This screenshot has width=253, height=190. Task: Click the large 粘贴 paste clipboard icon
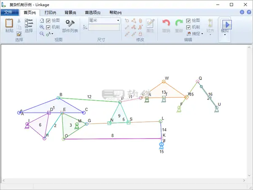(9, 23)
